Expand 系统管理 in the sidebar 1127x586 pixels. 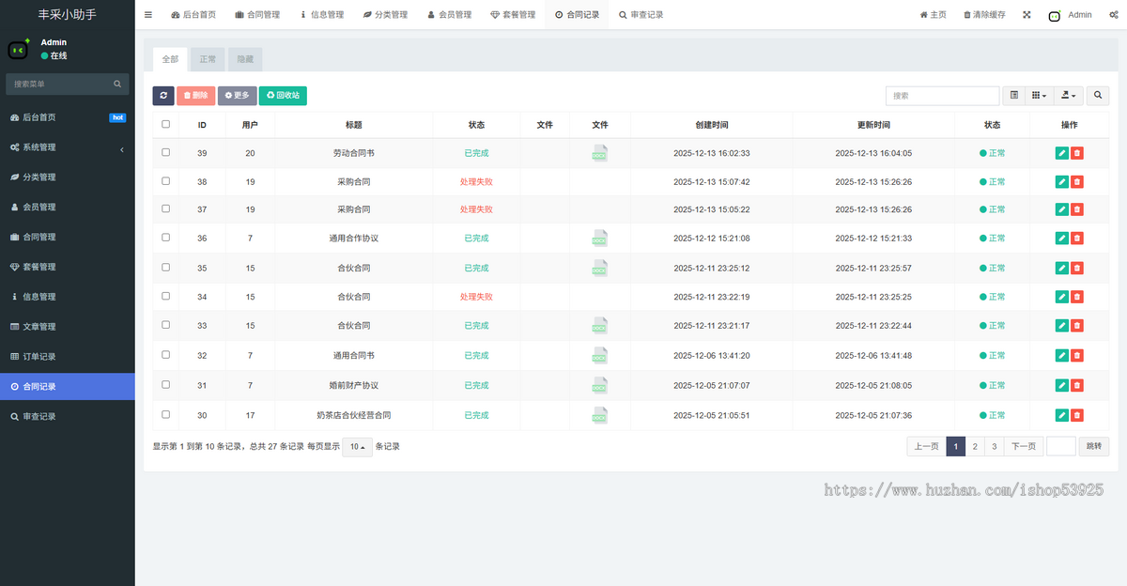[x=67, y=147]
